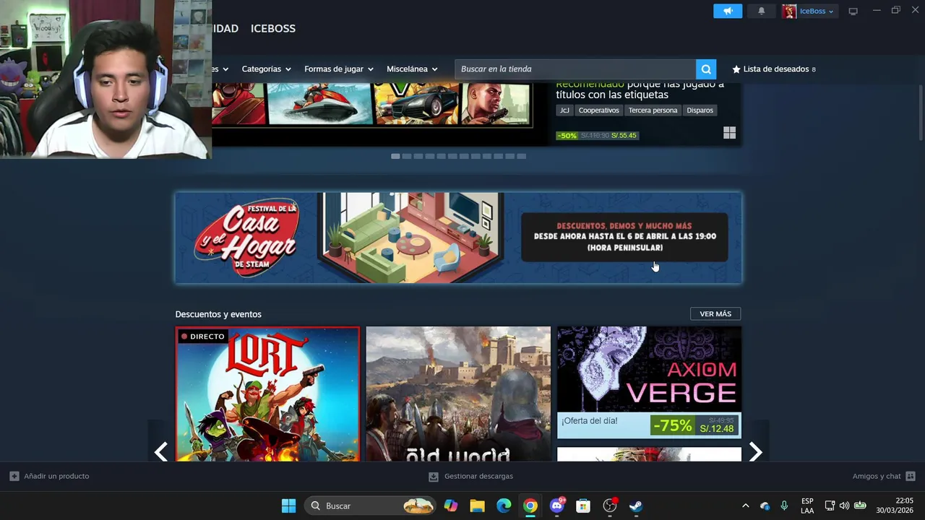
Task: Click the Descuentos y eventos heading
Action: (x=218, y=314)
